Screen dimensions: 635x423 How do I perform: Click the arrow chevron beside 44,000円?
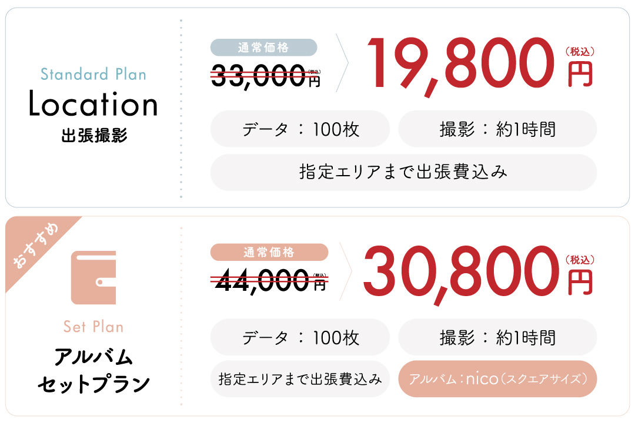tap(346, 271)
